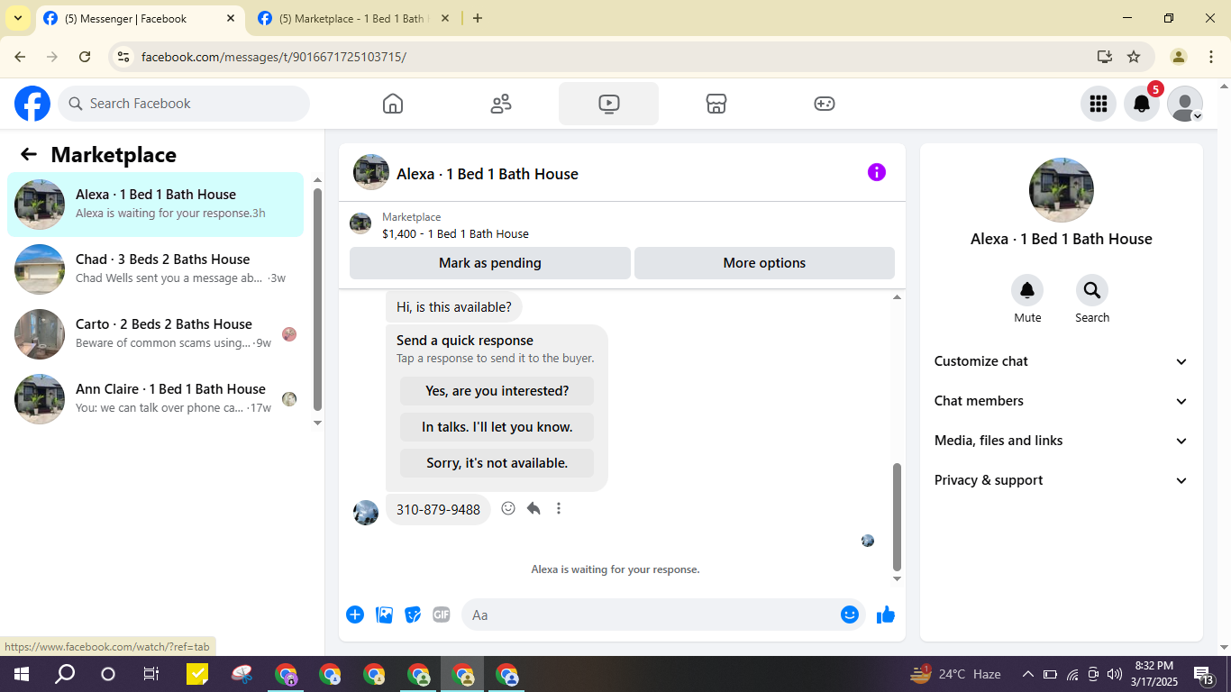Open more actions blue plus icon

[355, 615]
